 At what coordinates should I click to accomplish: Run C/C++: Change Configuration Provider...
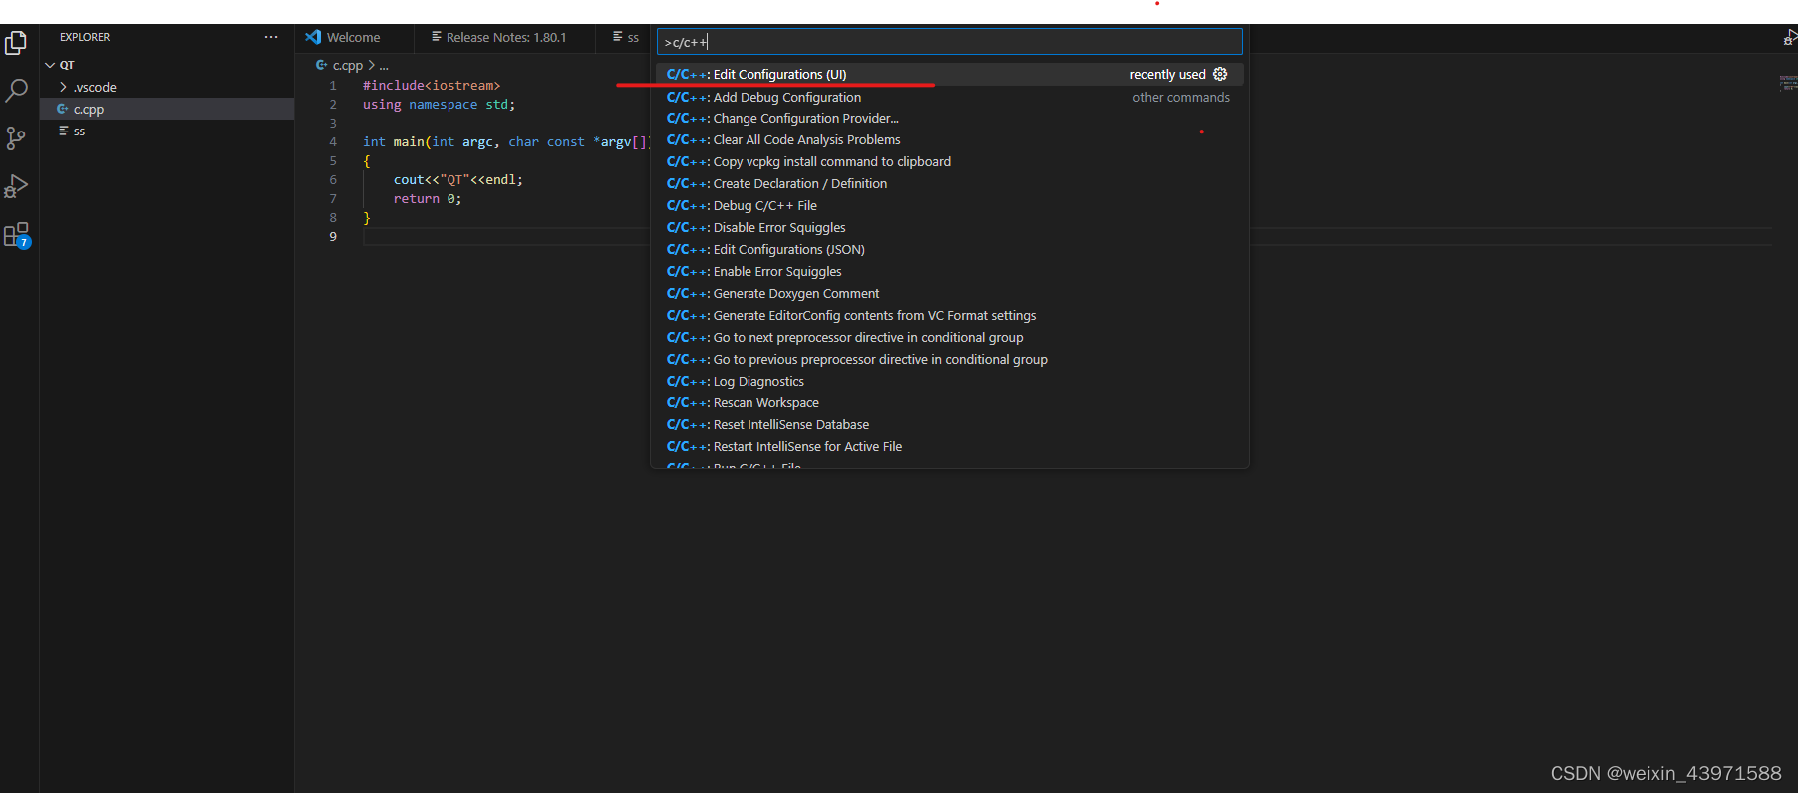[x=950, y=118]
